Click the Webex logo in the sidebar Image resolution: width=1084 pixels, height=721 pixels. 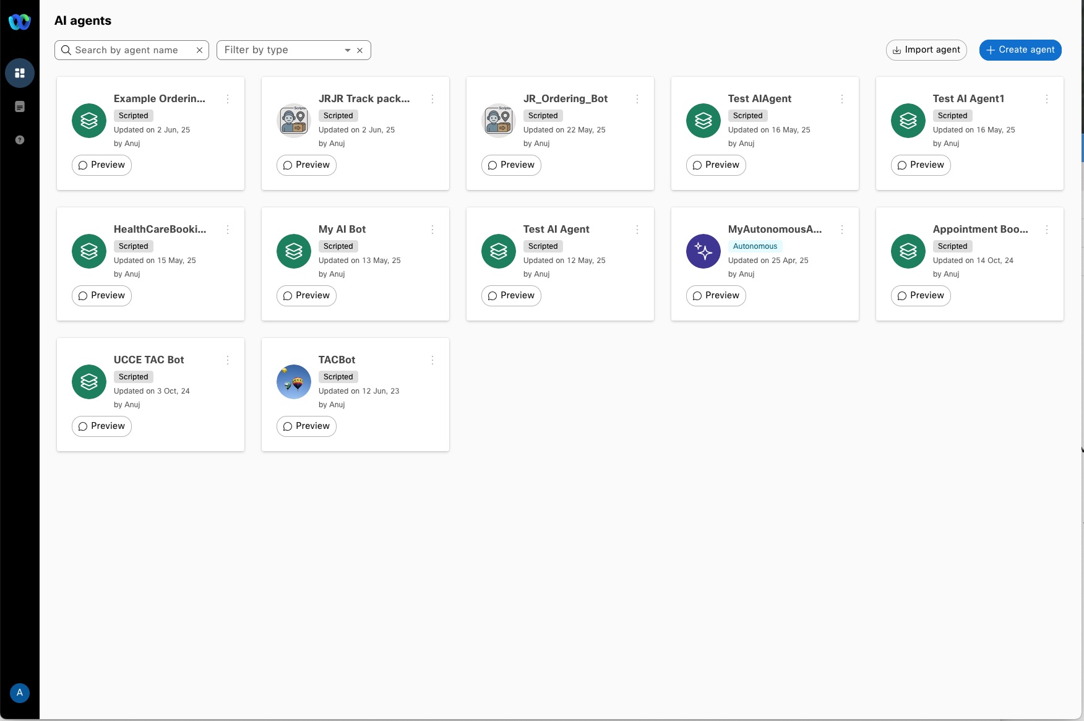pyautogui.click(x=19, y=22)
